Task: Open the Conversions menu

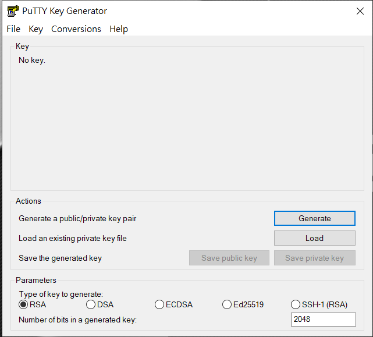Action: (76, 29)
